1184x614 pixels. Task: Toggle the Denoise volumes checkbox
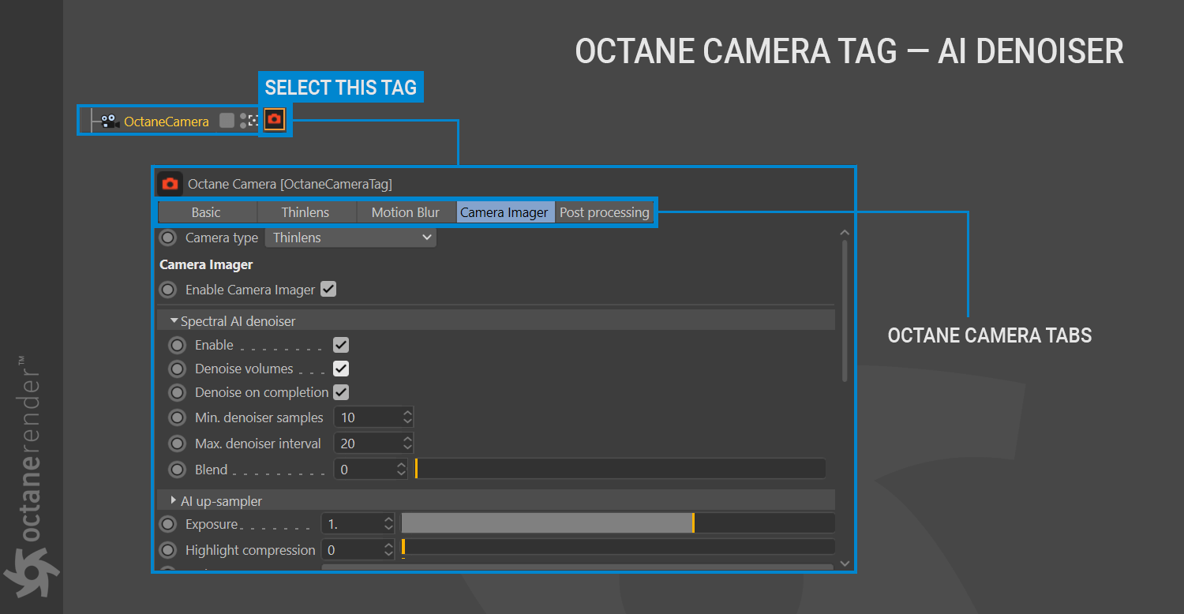click(341, 369)
